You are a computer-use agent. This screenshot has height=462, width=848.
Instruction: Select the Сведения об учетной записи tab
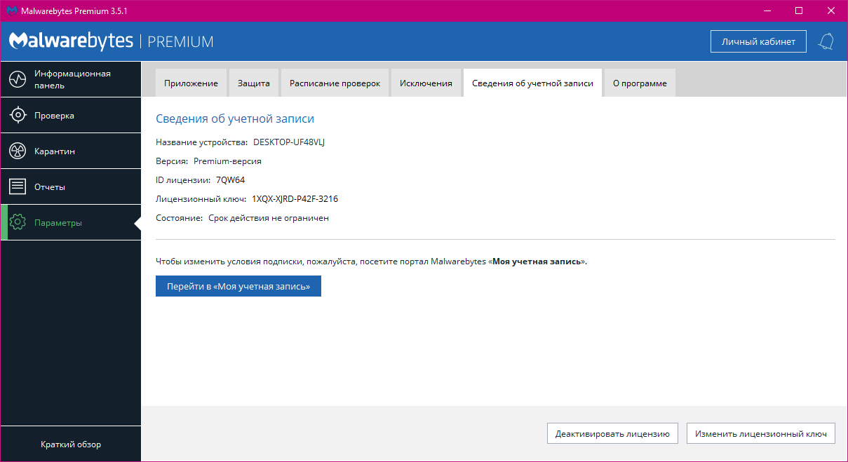click(532, 83)
